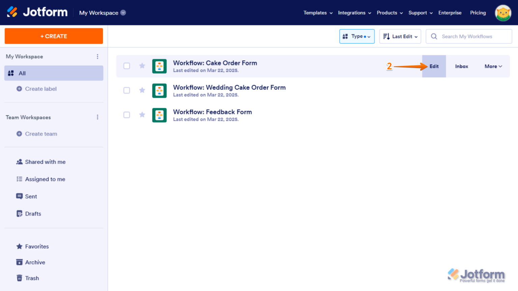Open your profile avatar thumbnail

(x=503, y=12)
